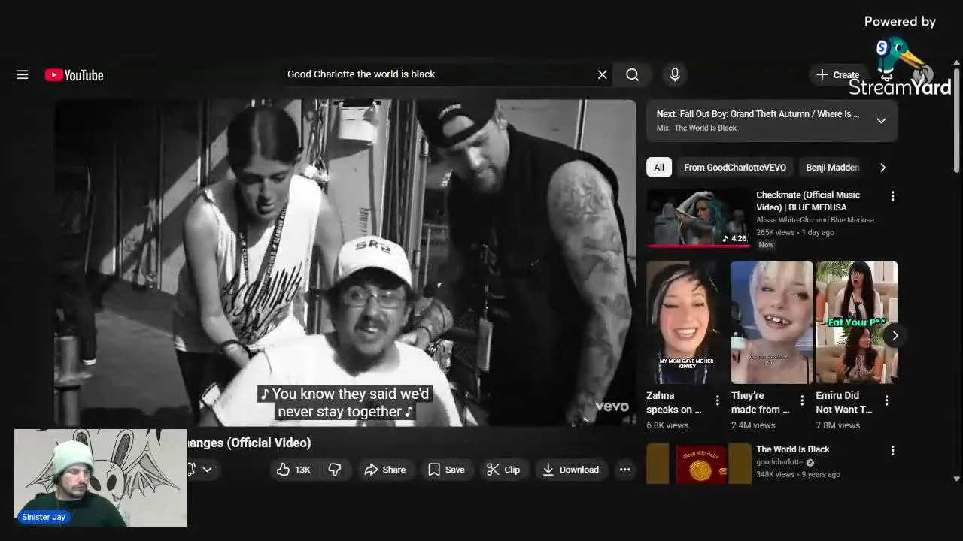Open the 'They're made from' short
This screenshot has height=541, width=963.
click(x=772, y=322)
